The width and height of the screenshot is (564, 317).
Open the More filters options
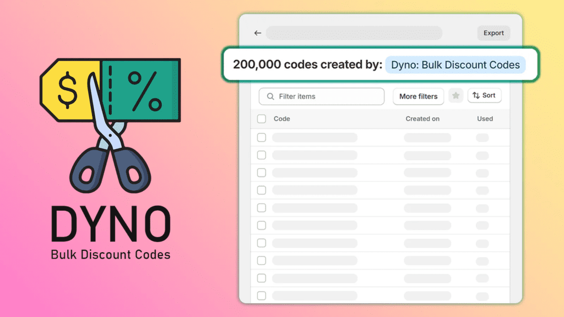tap(418, 96)
